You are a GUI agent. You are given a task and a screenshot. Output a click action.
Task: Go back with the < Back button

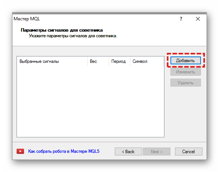coord(128,151)
